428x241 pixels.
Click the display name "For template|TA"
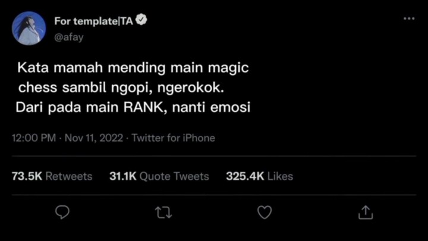(x=94, y=21)
